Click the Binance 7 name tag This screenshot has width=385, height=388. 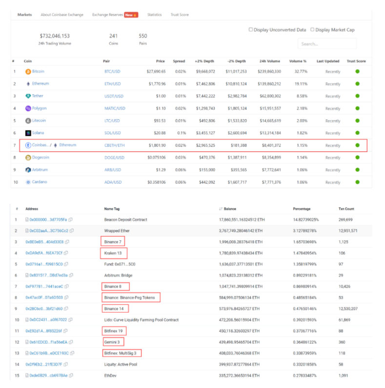113,242
